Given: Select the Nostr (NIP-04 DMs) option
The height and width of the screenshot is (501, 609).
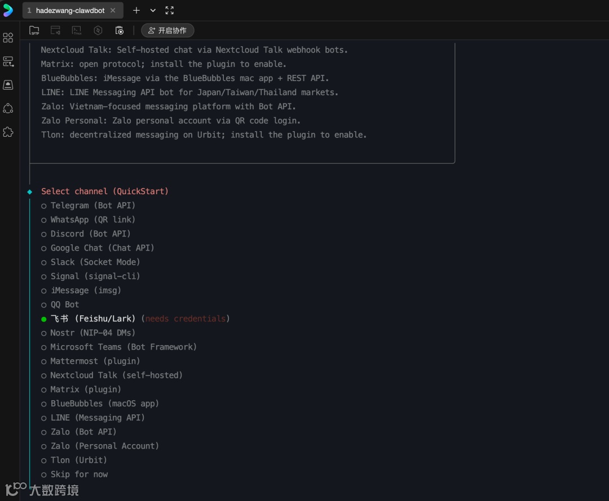Looking at the screenshot, I should [88, 333].
